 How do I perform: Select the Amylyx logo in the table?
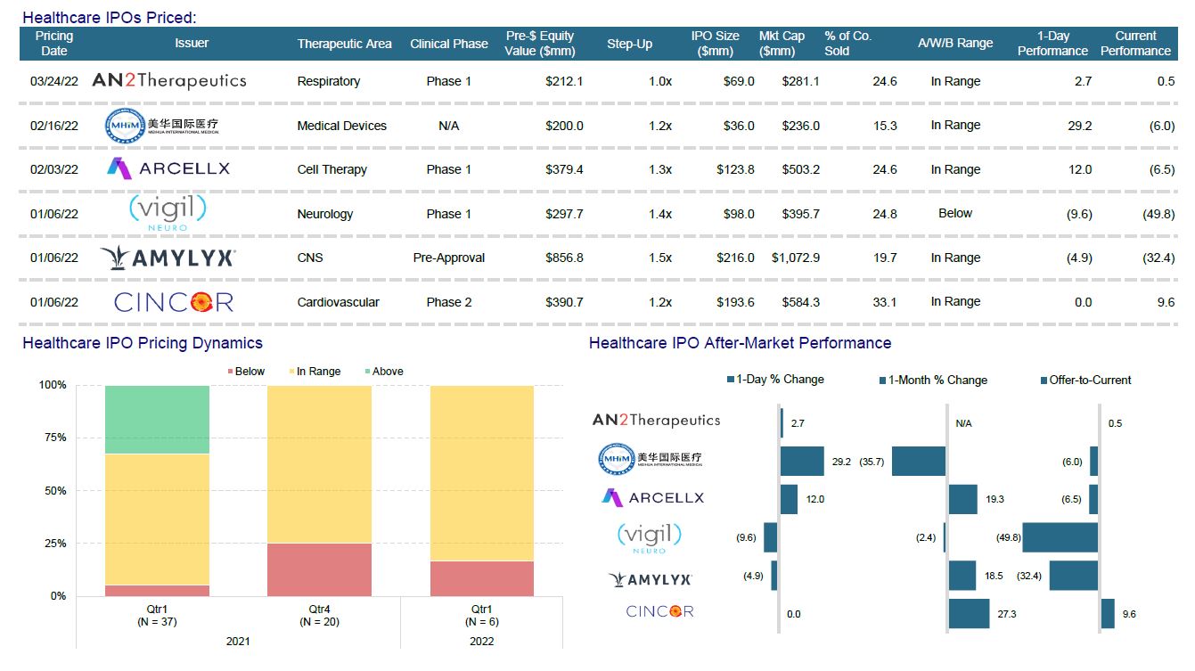[168, 258]
